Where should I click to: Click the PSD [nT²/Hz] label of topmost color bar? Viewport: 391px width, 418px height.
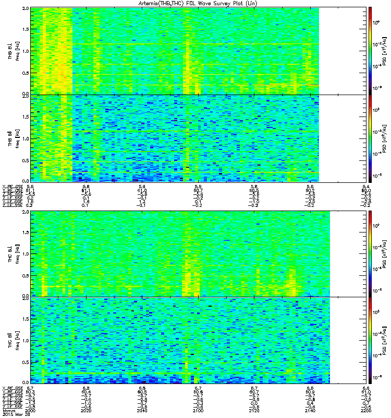pos(384,51)
